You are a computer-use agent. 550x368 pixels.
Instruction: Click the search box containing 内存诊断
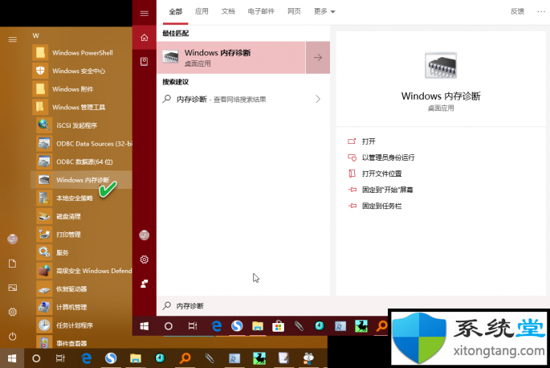(x=272, y=306)
